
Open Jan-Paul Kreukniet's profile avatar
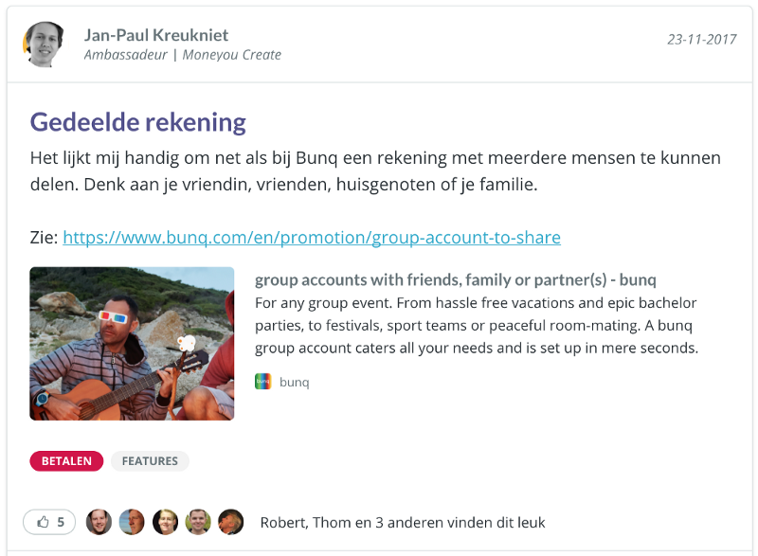(44, 44)
